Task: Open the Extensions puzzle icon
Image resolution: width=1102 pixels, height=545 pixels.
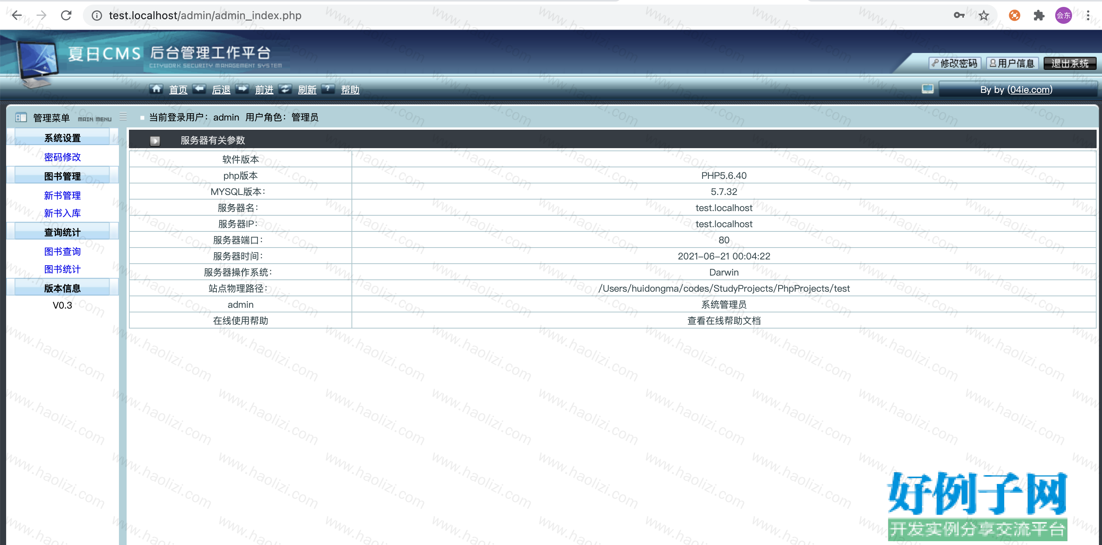Action: click(x=1039, y=15)
